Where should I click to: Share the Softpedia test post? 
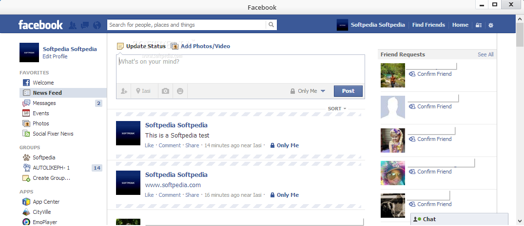click(192, 145)
